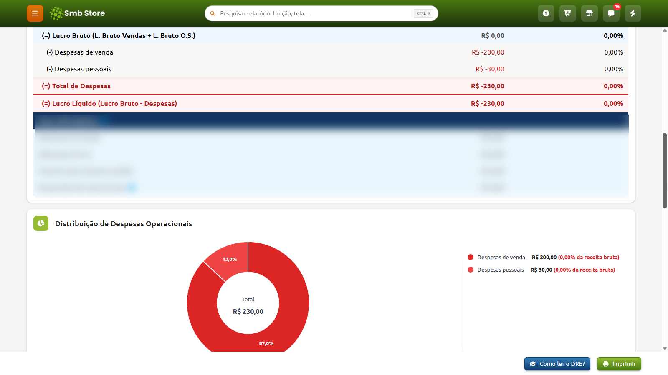
Task: Click the lightning bolt shortcuts icon
Action: point(633,13)
